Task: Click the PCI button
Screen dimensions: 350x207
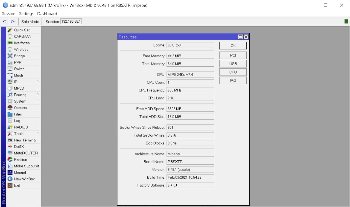Action: tap(233, 55)
